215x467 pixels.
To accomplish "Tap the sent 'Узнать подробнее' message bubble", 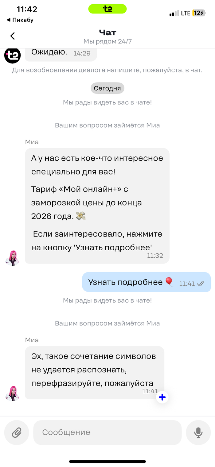I will tap(147, 282).
